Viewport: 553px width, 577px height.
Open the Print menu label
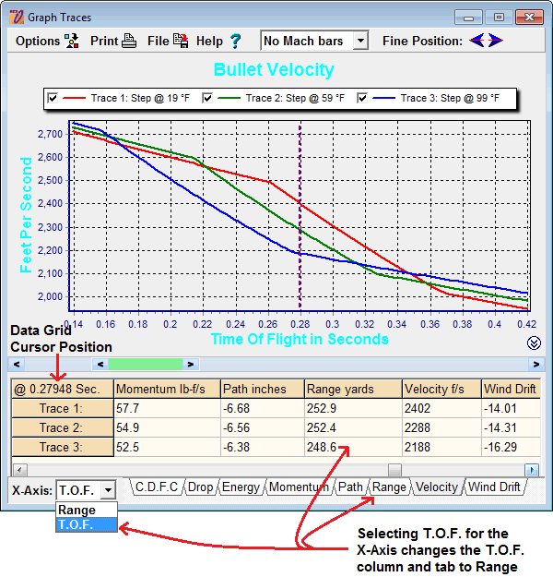click(104, 41)
